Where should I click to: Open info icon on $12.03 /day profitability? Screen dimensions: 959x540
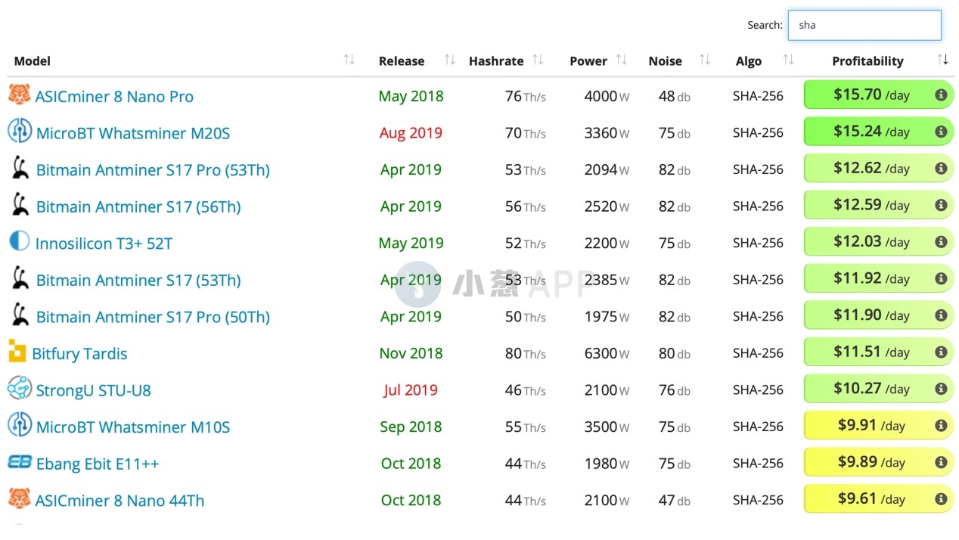(941, 242)
